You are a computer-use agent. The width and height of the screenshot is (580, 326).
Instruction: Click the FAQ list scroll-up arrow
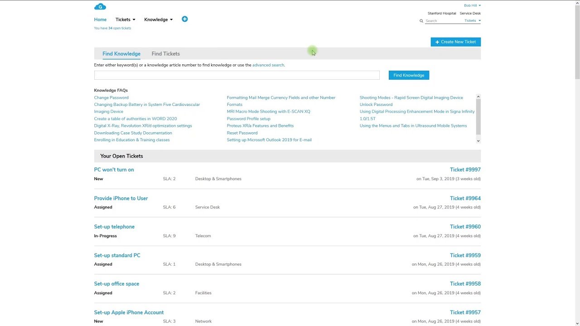click(478, 97)
